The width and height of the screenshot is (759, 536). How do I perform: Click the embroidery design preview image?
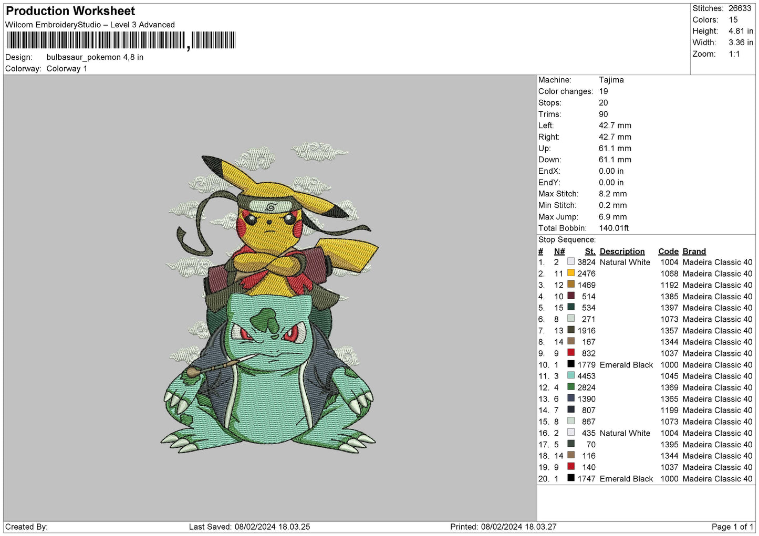pyautogui.click(x=269, y=298)
